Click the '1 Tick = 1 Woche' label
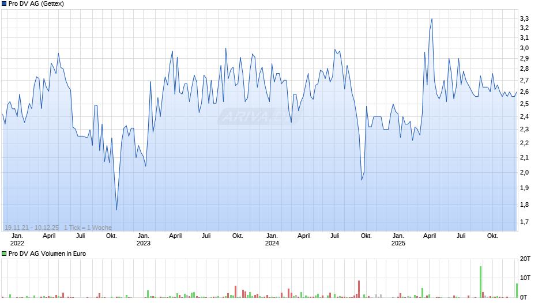Screen dimensions: 542x303 tap(88, 228)
